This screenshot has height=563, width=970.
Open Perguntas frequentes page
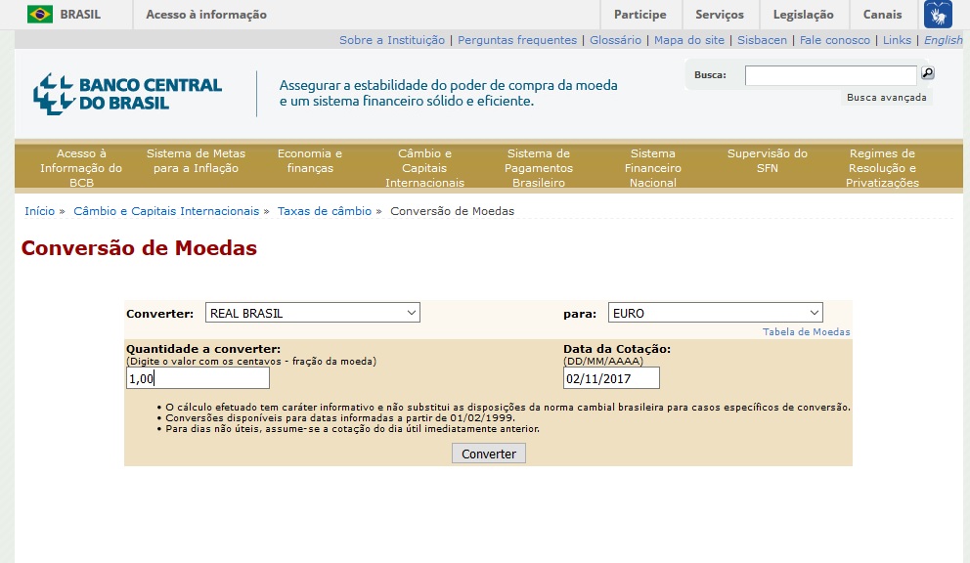click(x=517, y=40)
